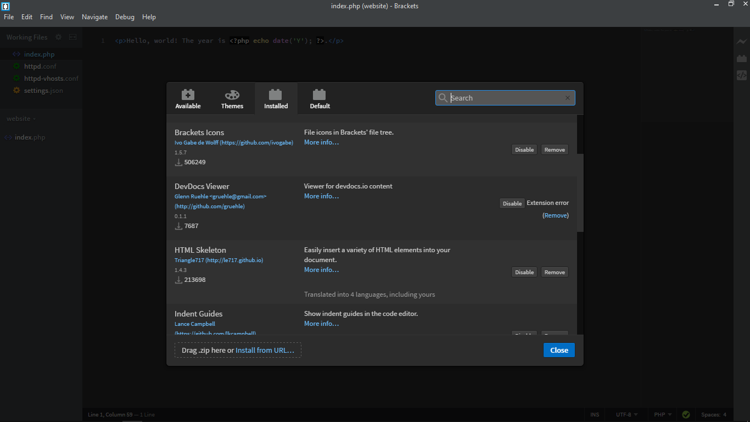Click the extension list scrollbar thumb

pos(580,192)
